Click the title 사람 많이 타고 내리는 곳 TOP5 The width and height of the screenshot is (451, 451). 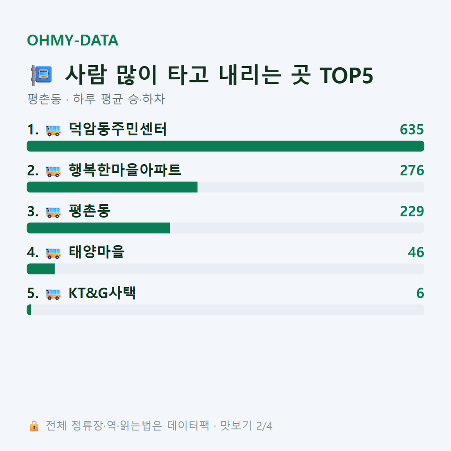[219, 75]
